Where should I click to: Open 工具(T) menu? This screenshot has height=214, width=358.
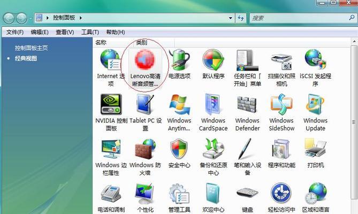(90, 32)
